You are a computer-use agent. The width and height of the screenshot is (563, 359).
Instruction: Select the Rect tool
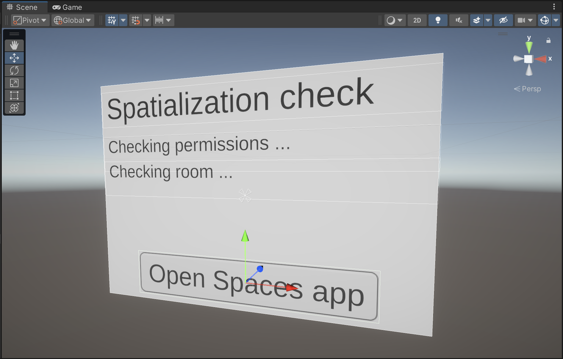[14, 95]
